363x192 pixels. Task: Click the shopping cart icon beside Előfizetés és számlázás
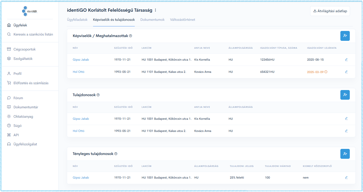[9, 83]
